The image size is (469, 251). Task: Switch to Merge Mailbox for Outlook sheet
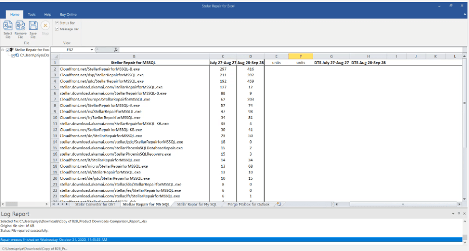pos(248,205)
